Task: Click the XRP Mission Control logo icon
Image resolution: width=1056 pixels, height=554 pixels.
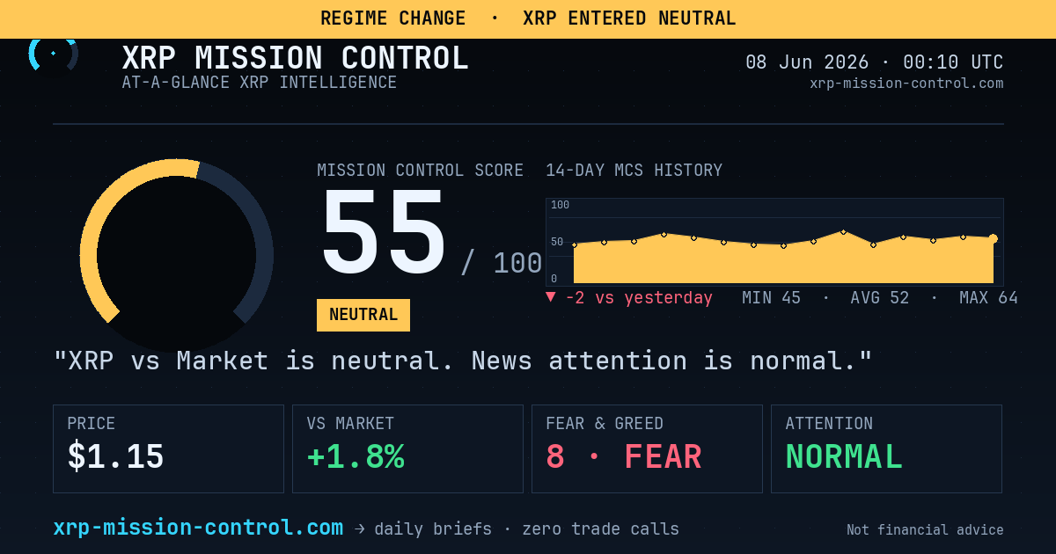Action: coord(54,55)
